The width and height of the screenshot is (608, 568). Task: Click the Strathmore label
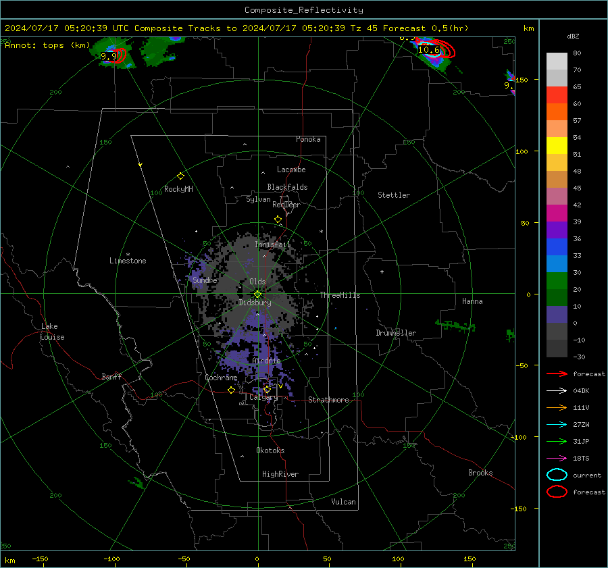click(x=328, y=400)
